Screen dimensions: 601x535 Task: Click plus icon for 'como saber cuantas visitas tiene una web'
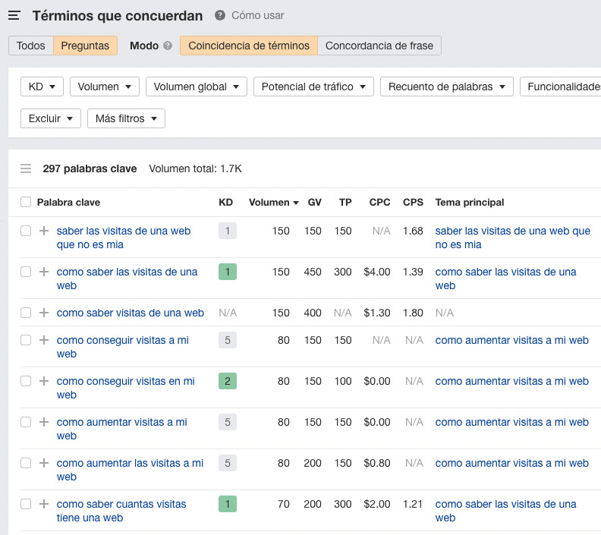[x=44, y=504]
